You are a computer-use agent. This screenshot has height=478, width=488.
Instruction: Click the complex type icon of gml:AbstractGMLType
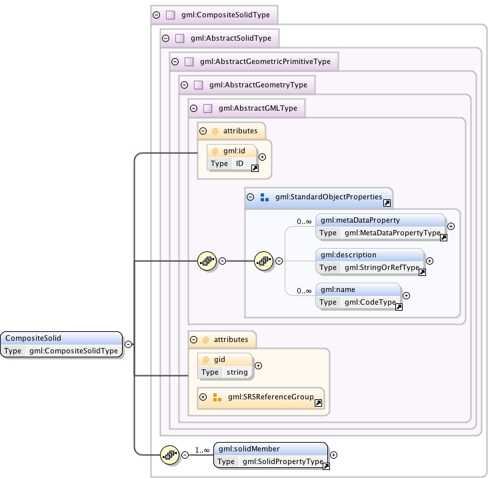pyautogui.click(x=207, y=108)
